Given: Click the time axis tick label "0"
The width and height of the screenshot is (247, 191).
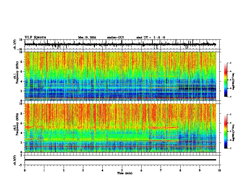Looking at the screenshot, I should (25, 170).
